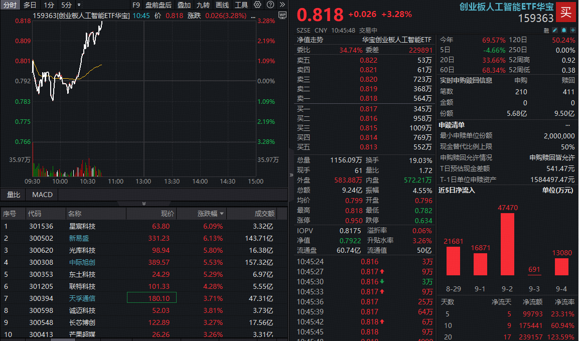Viewport: 580px width, 341px height.
Task: Set a price alert via the bell icon
Action: click(563, 30)
